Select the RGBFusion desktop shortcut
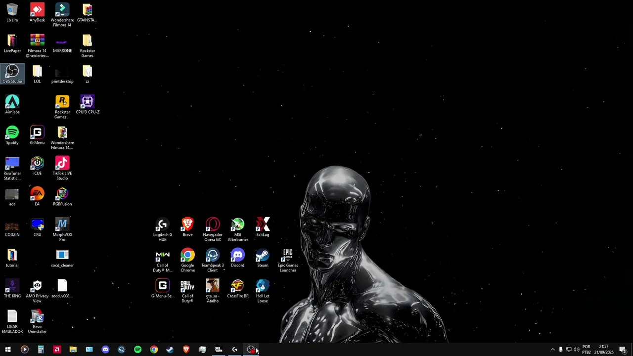The image size is (633, 356). tap(62, 197)
